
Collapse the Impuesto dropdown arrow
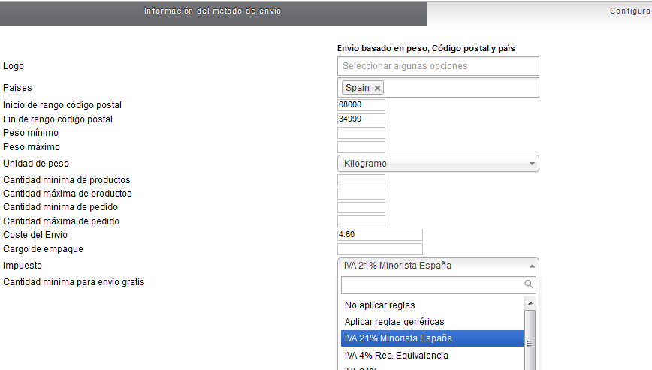pyautogui.click(x=532, y=266)
